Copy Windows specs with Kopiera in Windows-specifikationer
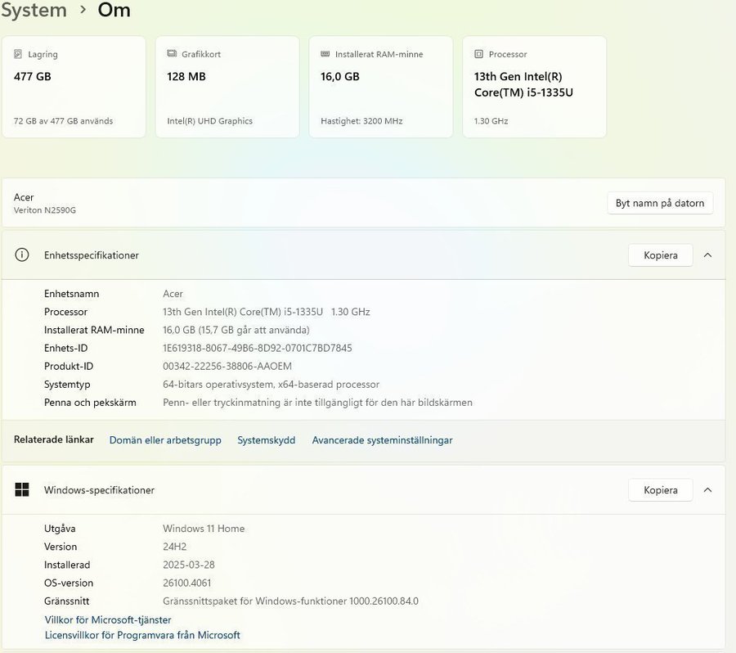Viewport: 736px width, 653px height. [x=661, y=490]
